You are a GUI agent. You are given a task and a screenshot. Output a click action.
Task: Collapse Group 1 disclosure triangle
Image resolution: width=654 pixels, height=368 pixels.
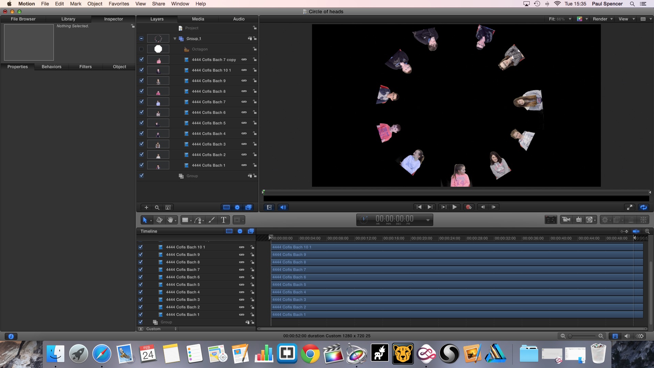tap(175, 39)
